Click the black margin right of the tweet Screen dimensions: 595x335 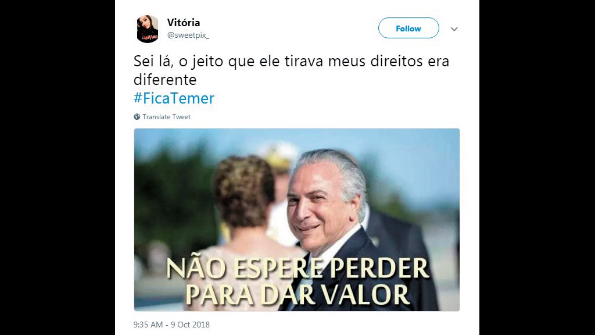pyautogui.click(x=537, y=167)
